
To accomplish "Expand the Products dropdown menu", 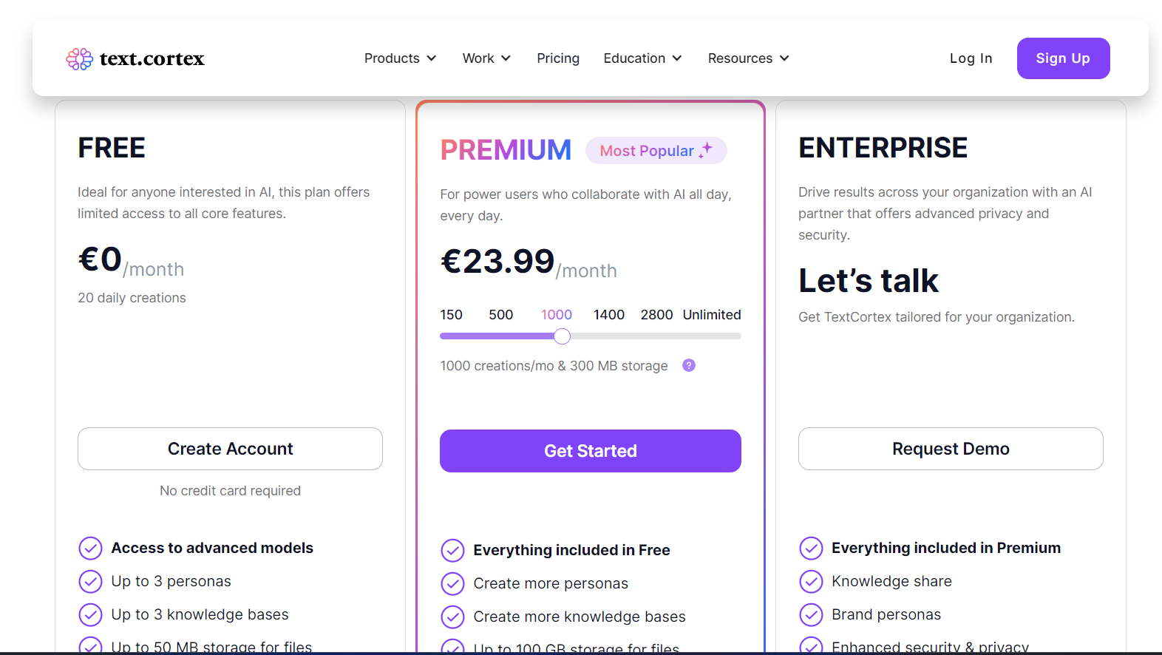I will coord(400,58).
